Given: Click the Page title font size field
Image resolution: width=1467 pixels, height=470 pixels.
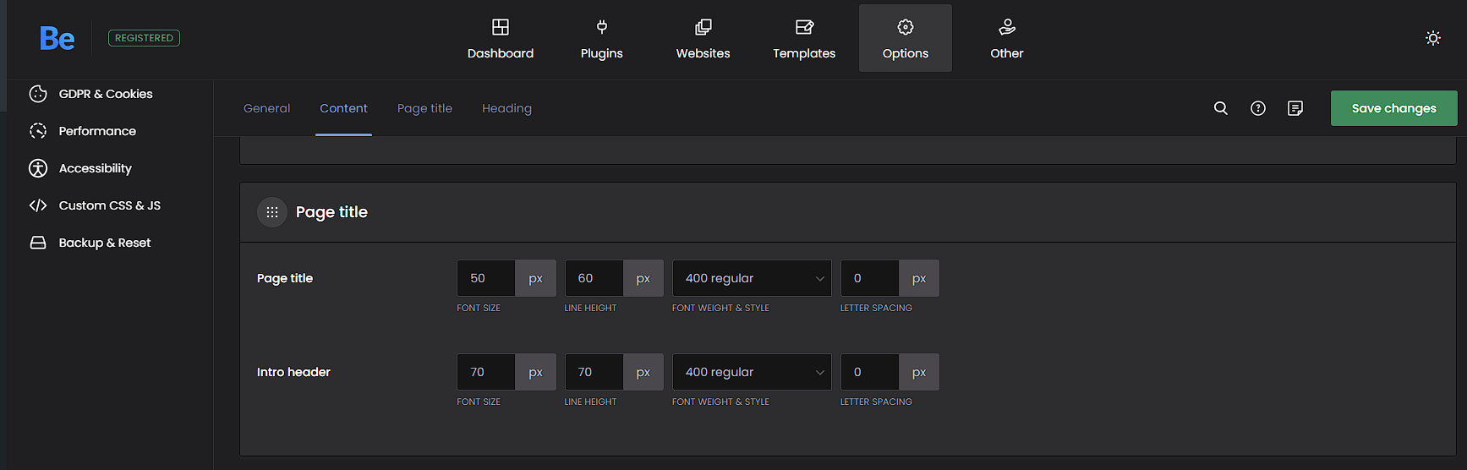Looking at the screenshot, I should (486, 278).
